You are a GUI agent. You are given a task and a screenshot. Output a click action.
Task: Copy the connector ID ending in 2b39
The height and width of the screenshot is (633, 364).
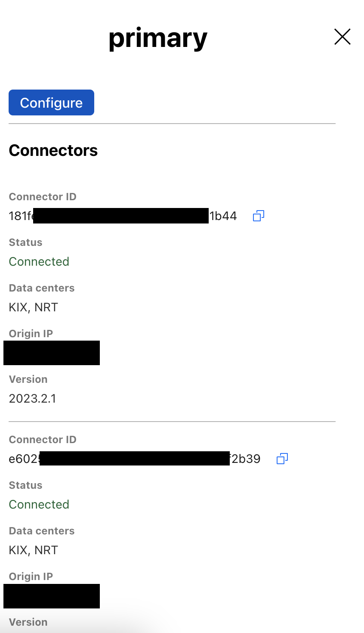(x=282, y=459)
